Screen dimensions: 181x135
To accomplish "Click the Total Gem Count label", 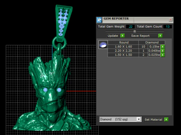I will [149, 27].
